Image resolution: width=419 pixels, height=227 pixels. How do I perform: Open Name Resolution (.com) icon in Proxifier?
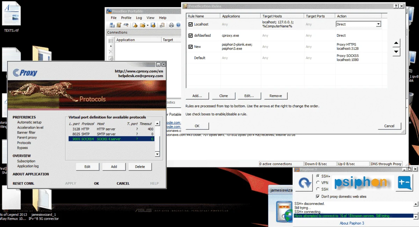coord(125,25)
